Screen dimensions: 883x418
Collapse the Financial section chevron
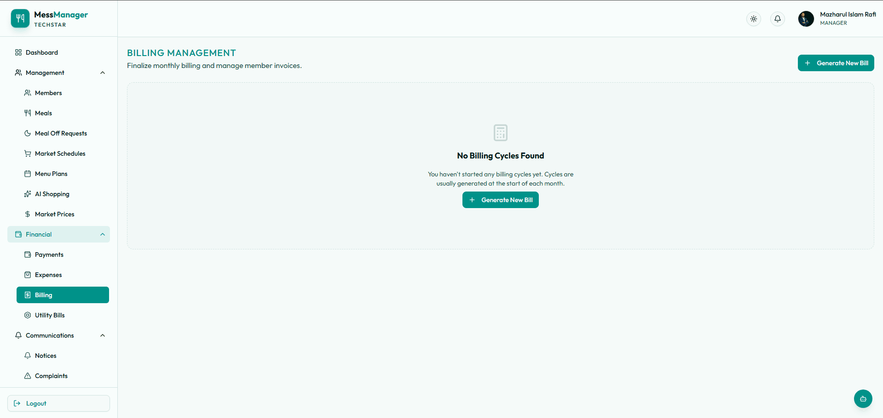click(x=103, y=234)
